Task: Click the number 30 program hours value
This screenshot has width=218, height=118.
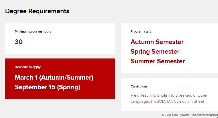Action: [x=19, y=42]
